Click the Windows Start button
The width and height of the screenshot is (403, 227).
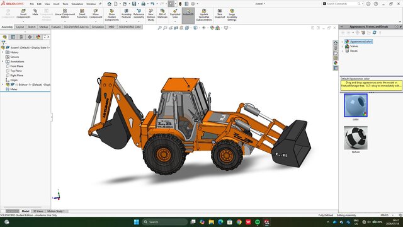click(137, 222)
